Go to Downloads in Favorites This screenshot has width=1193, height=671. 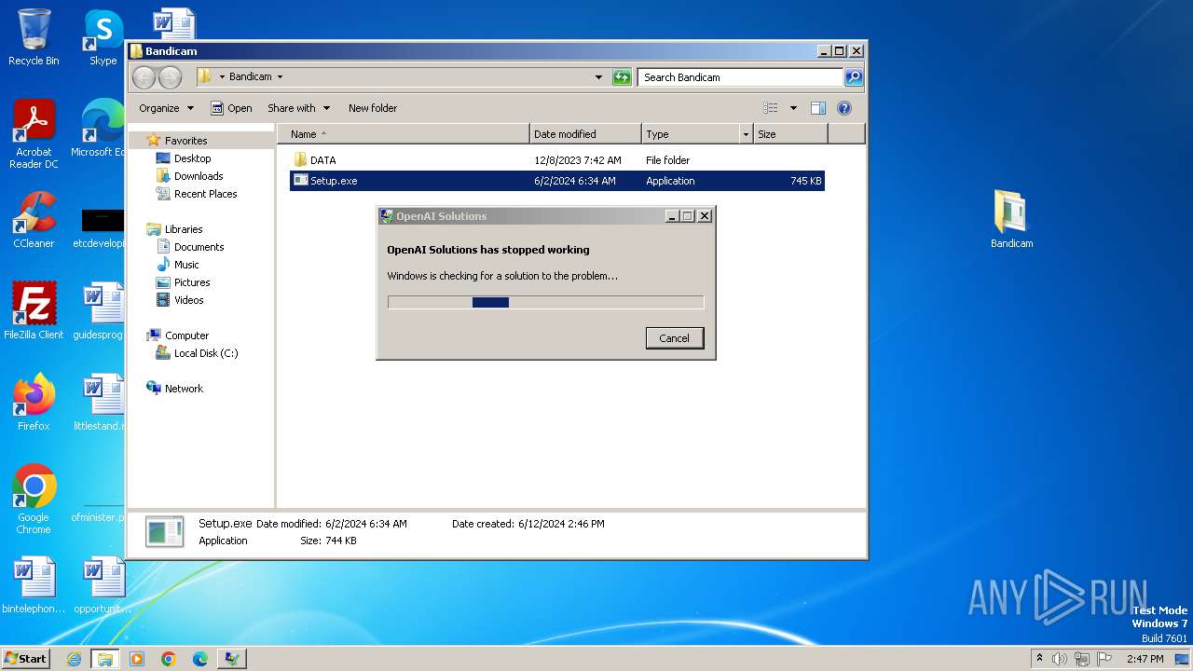(x=199, y=176)
